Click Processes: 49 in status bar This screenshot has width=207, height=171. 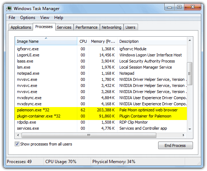[x=19, y=162]
